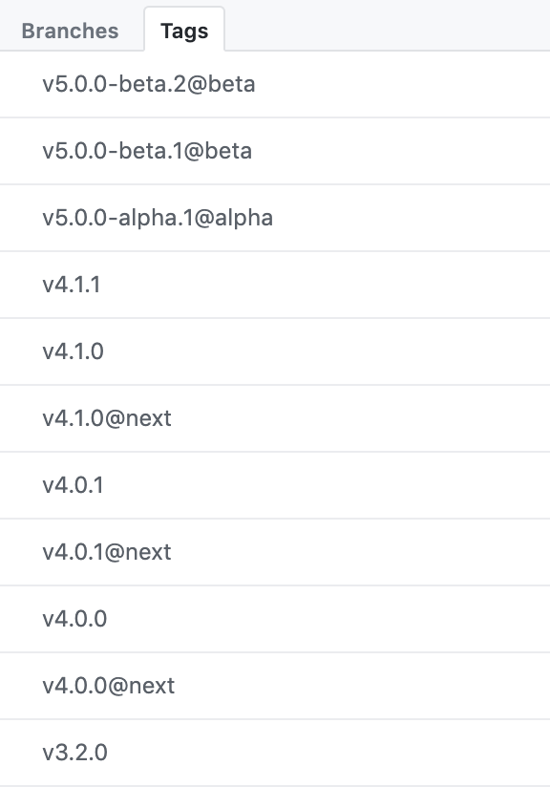Open the v5.0.0-beta.1@beta tag

pyautogui.click(x=148, y=151)
